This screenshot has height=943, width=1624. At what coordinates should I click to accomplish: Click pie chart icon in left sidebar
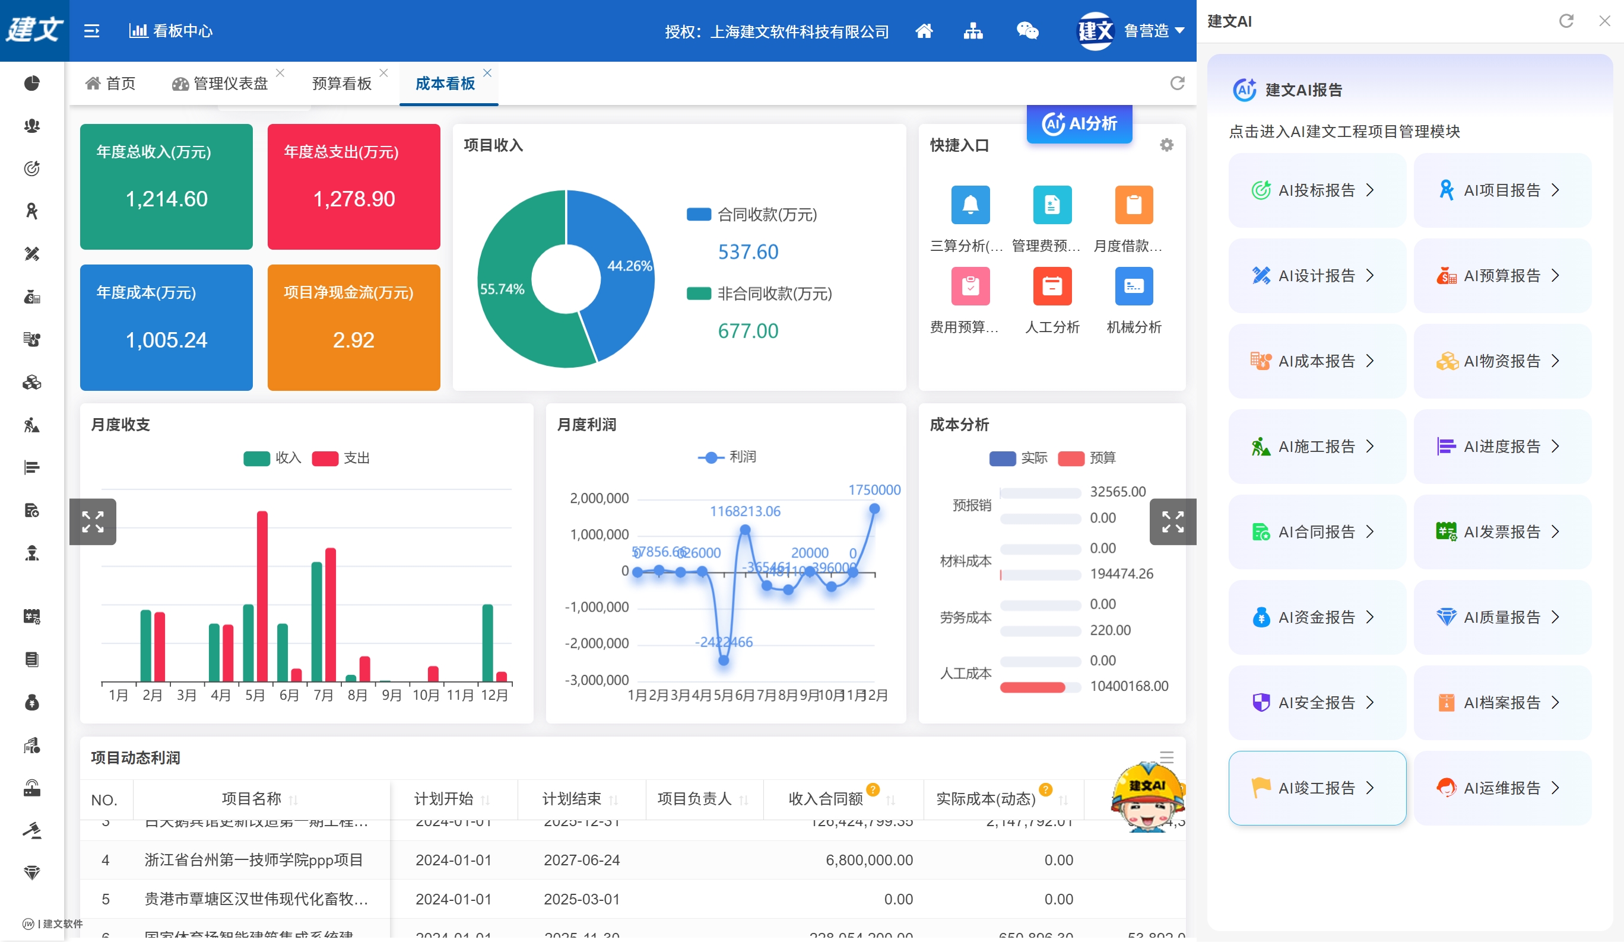pyautogui.click(x=31, y=83)
